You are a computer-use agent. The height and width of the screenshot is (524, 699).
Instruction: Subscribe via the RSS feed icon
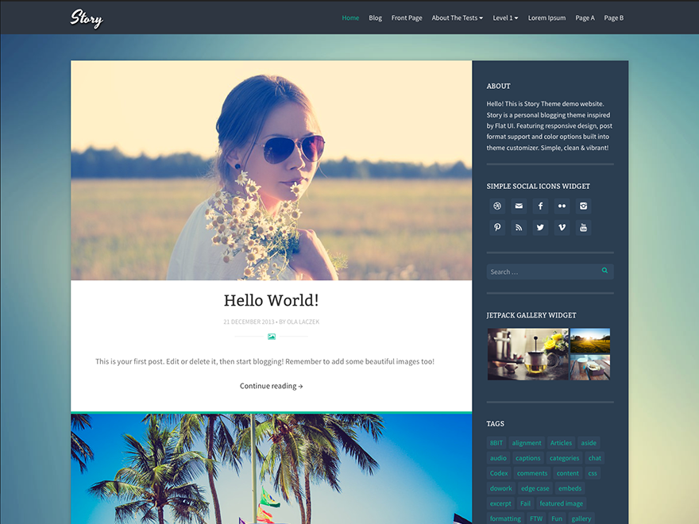coord(518,227)
